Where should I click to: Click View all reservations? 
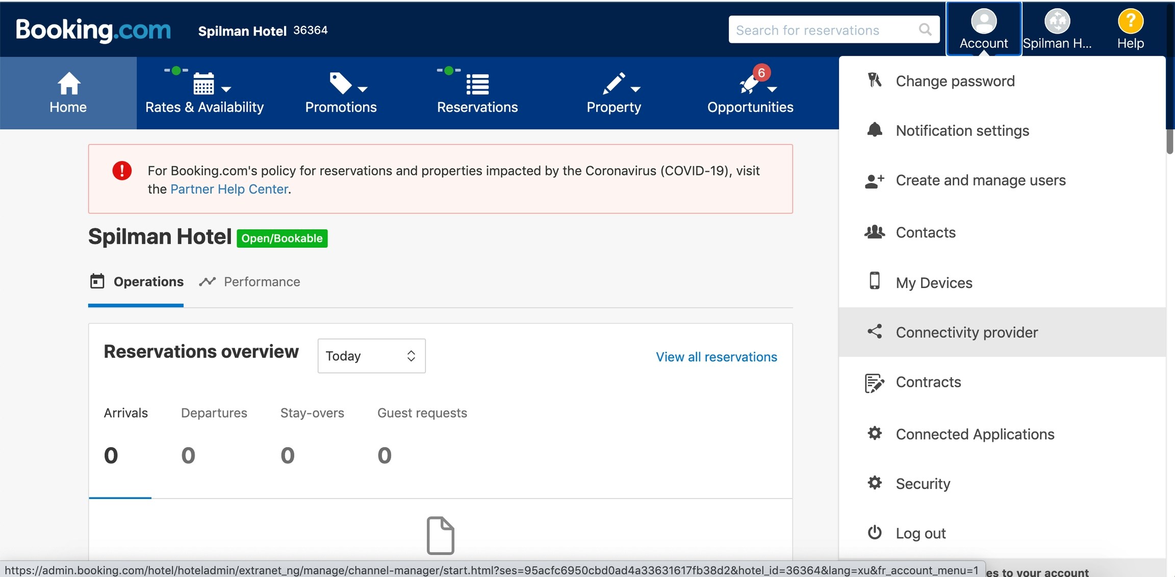point(716,357)
